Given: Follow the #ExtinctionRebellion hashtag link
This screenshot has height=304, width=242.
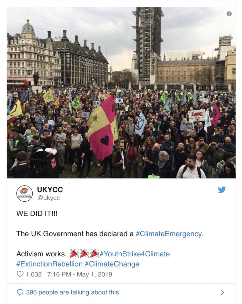Looking at the screenshot, I should click(49, 264).
